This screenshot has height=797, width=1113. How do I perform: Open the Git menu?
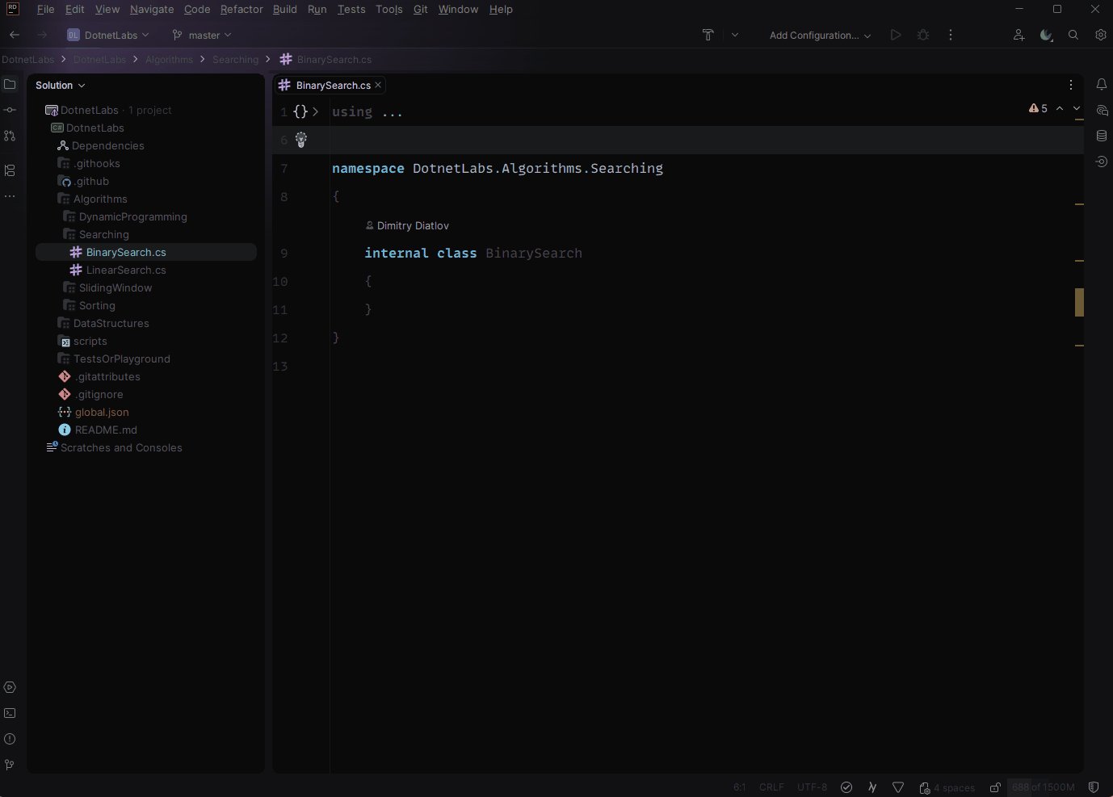421,9
